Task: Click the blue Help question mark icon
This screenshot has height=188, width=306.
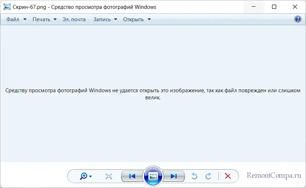Action: click(297, 19)
